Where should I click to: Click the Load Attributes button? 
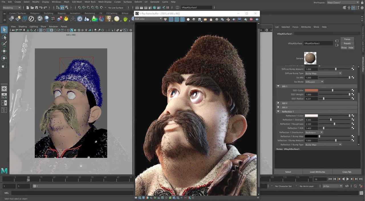point(317,172)
